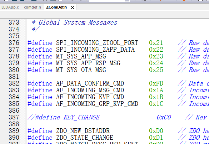Click the value 0x24
The height and width of the screenshot is (144, 209).
coord(156,63)
